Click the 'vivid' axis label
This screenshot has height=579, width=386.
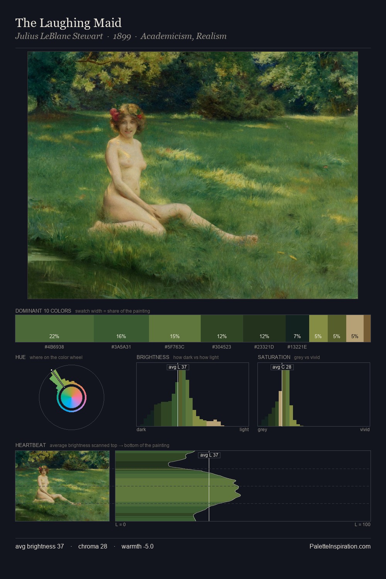365,430
